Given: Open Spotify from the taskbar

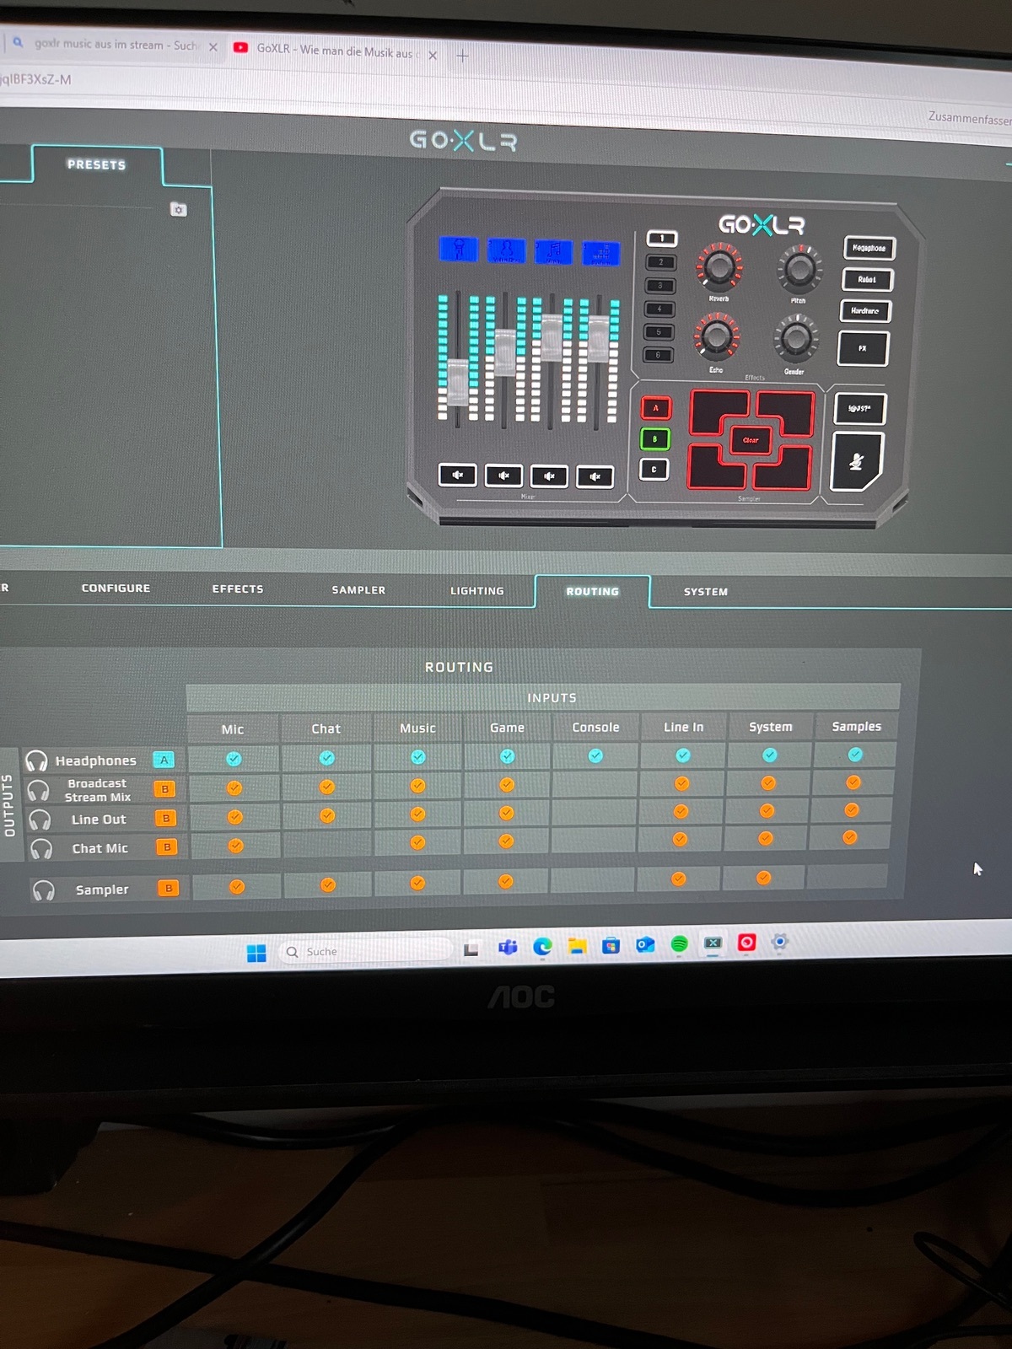Looking at the screenshot, I should pyautogui.click(x=679, y=944).
